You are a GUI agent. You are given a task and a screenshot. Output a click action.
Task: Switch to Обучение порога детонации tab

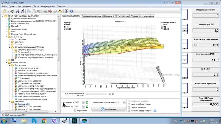(x=142, y=16)
